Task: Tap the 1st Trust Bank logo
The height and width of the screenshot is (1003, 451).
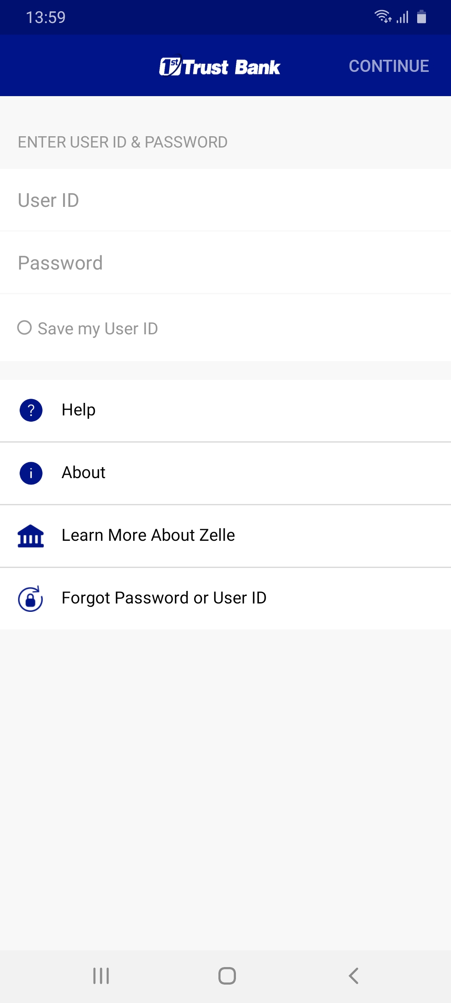Action: 220,66
